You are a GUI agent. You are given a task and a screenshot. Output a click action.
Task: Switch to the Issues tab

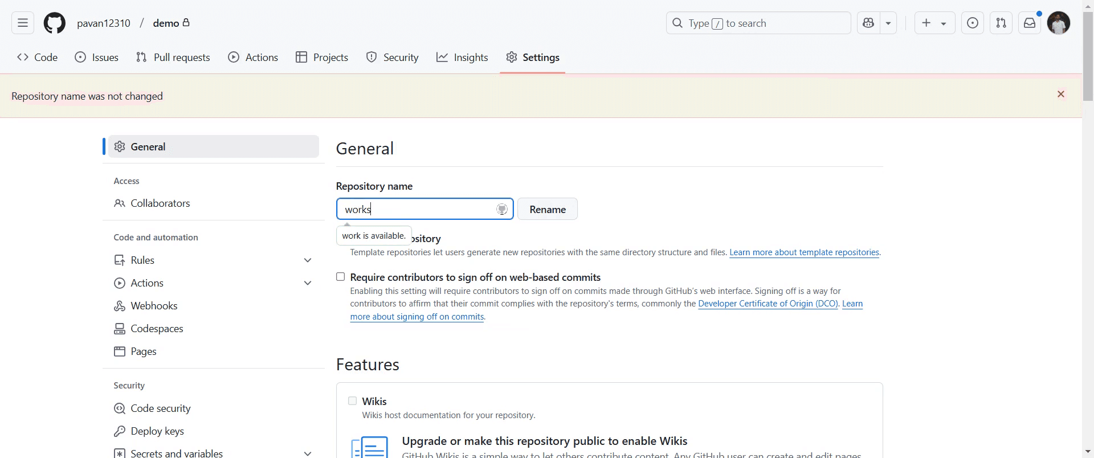[97, 58]
